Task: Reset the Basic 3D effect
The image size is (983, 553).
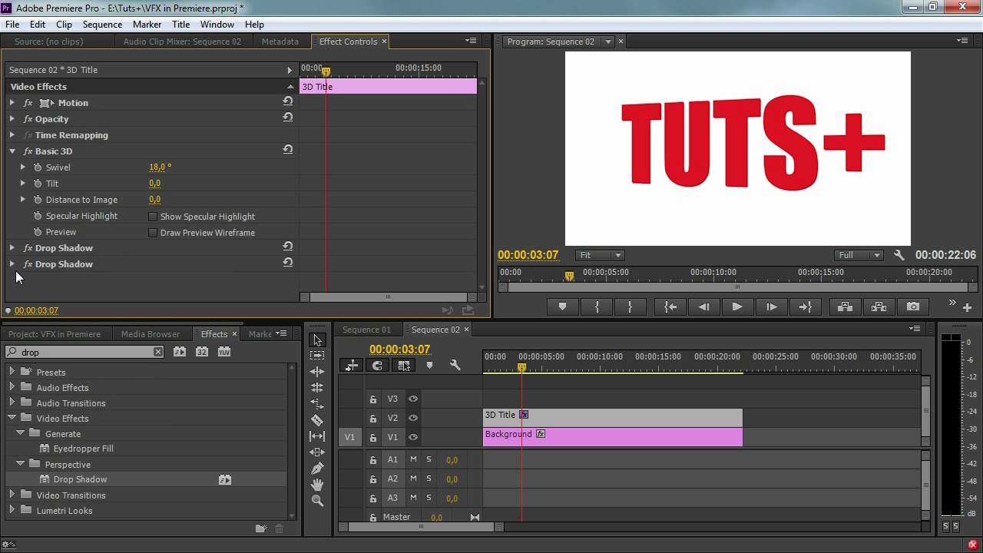Action: coord(287,150)
